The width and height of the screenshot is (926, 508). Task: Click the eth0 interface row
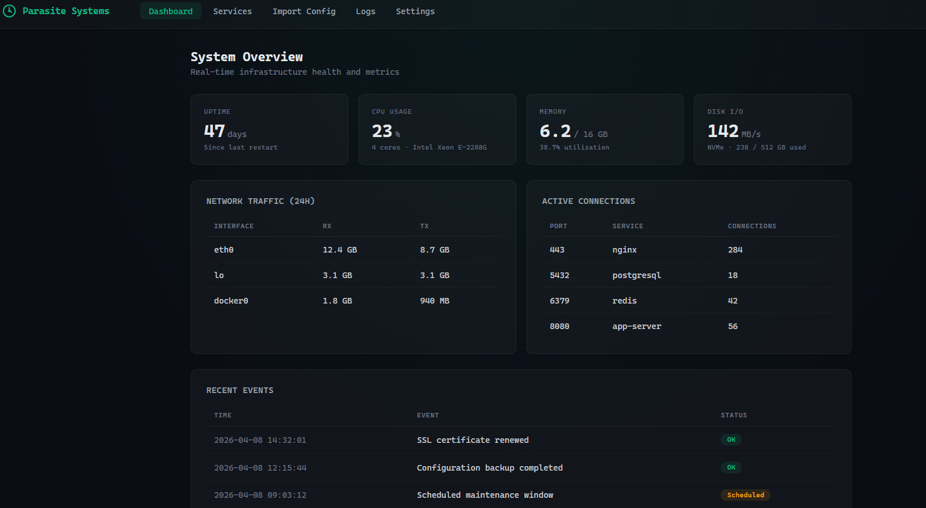pyautogui.click(x=353, y=250)
